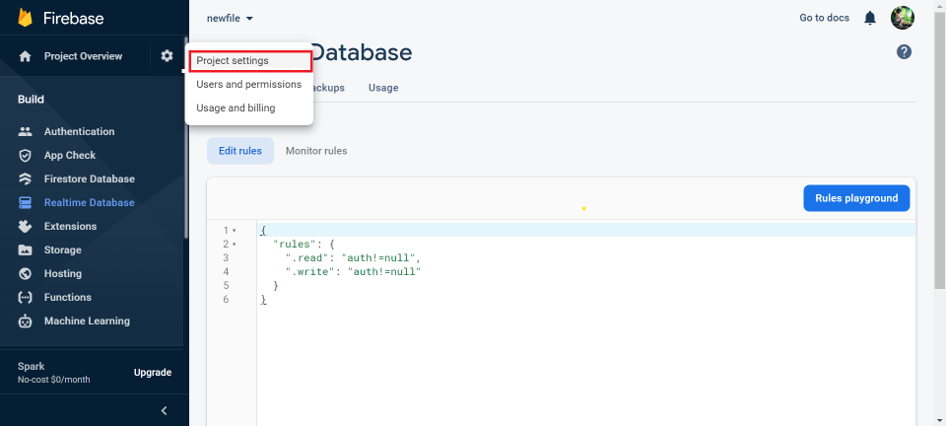Screen dimensions: 946x426
Task: Click the Upgrade plan button
Action: pyautogui.click(x=153, y=373)
